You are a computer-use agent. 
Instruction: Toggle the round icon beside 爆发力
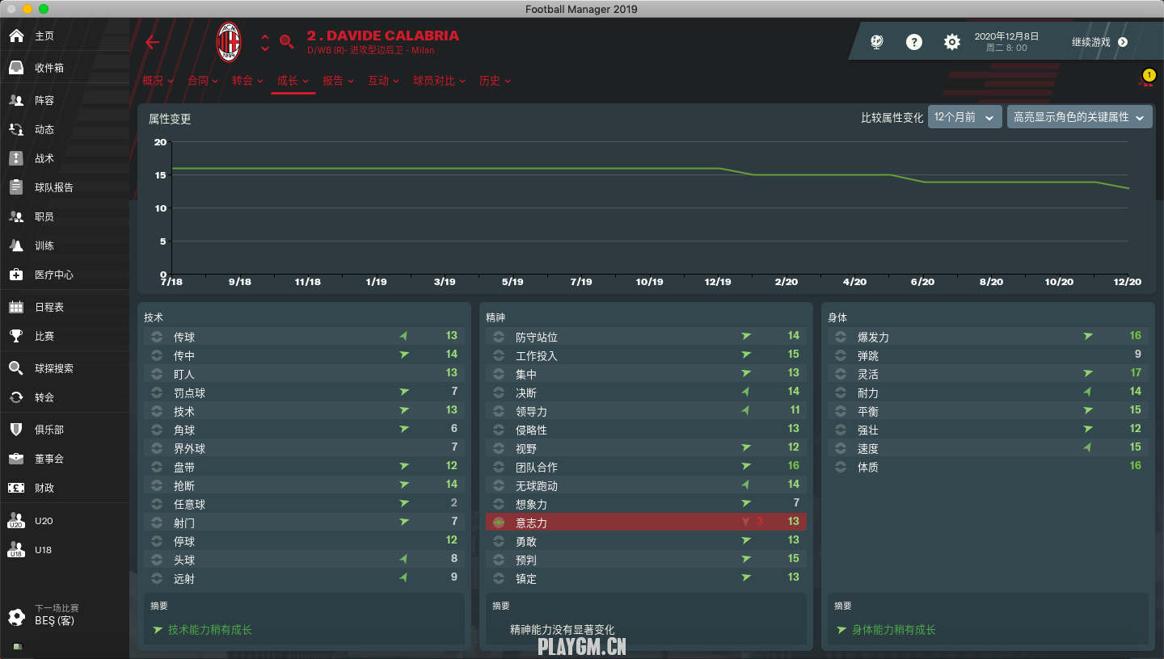coord(841,337)
